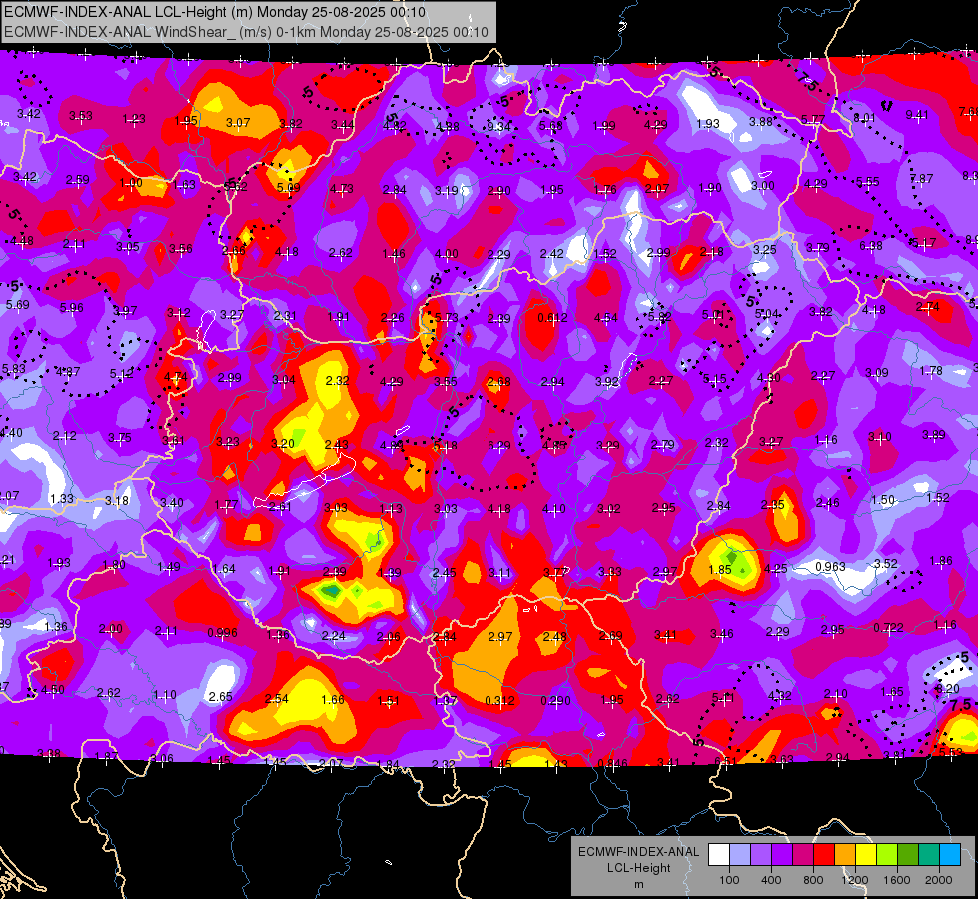Click the wind shear value 5.73

446,318
